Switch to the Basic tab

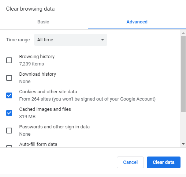tap(43, 22)
